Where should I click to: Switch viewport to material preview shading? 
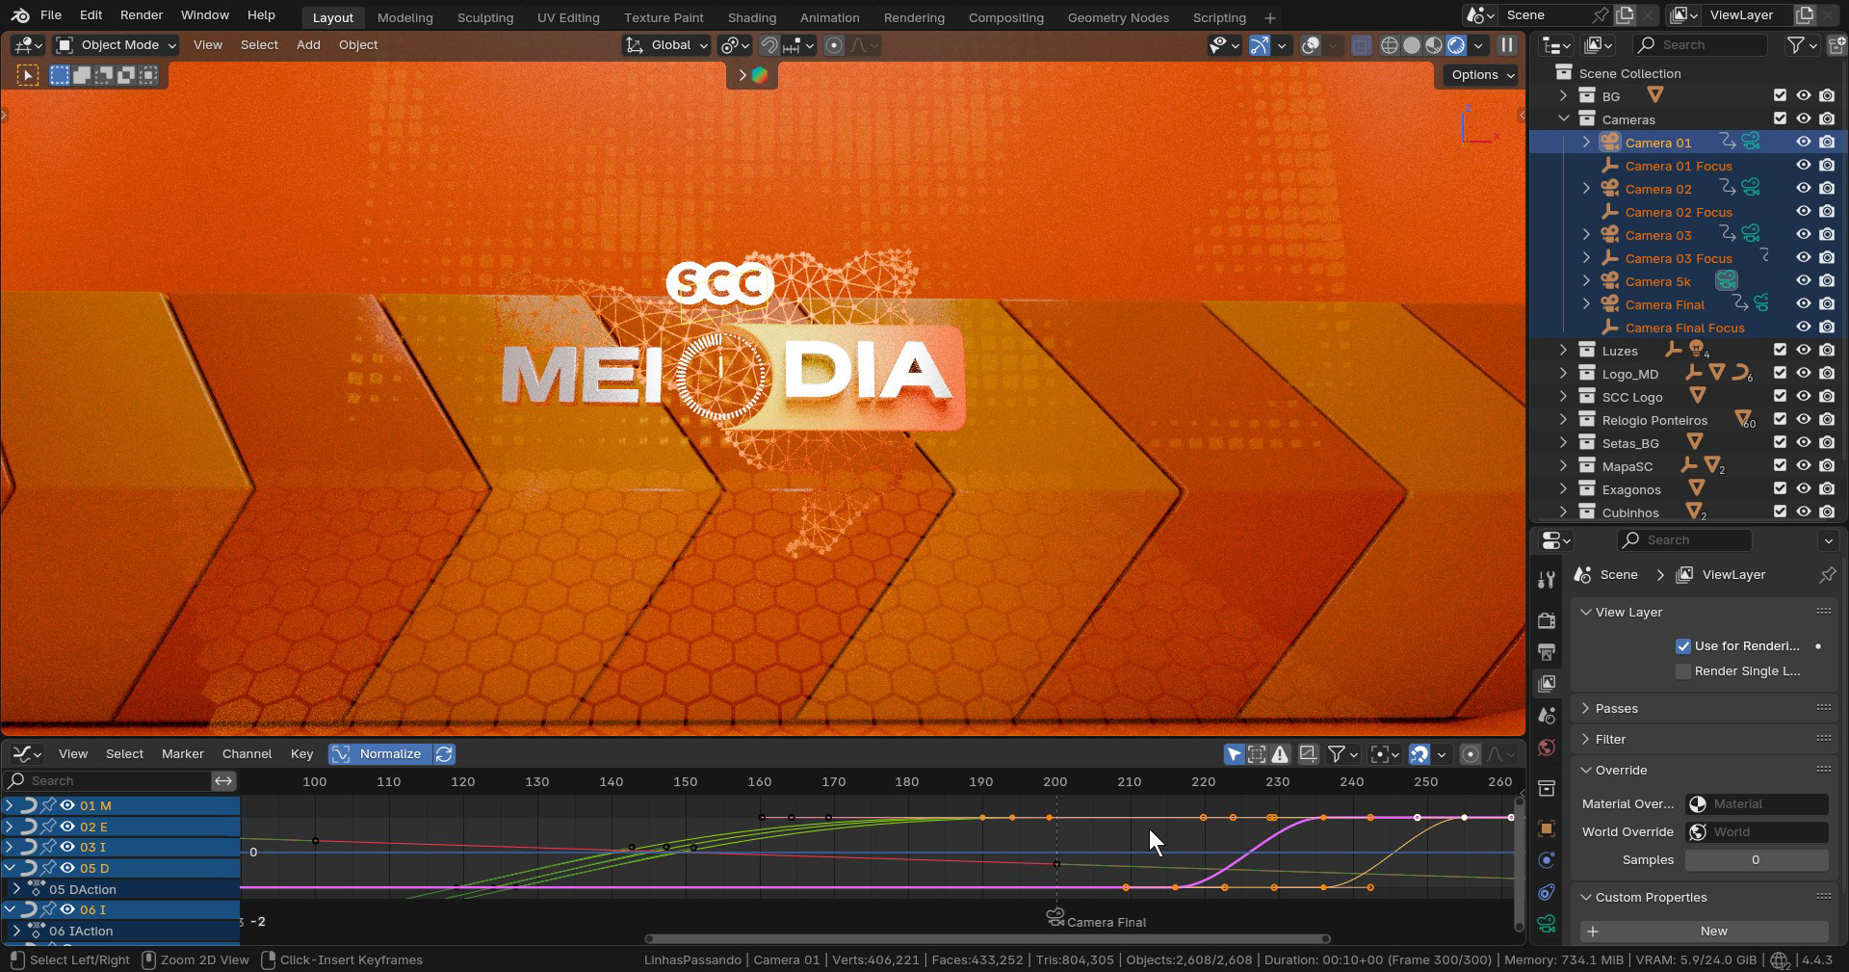point(1434,45)
